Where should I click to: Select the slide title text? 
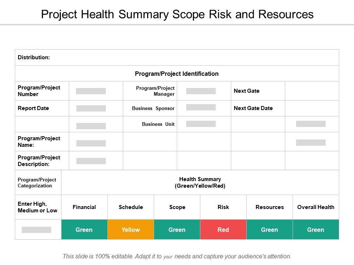[x=177, y=14]
